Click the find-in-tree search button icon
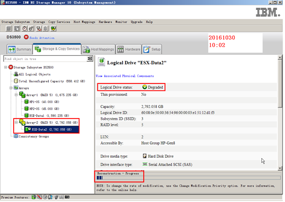The width and height of the screenshot is (285, 202). (90, 58)
